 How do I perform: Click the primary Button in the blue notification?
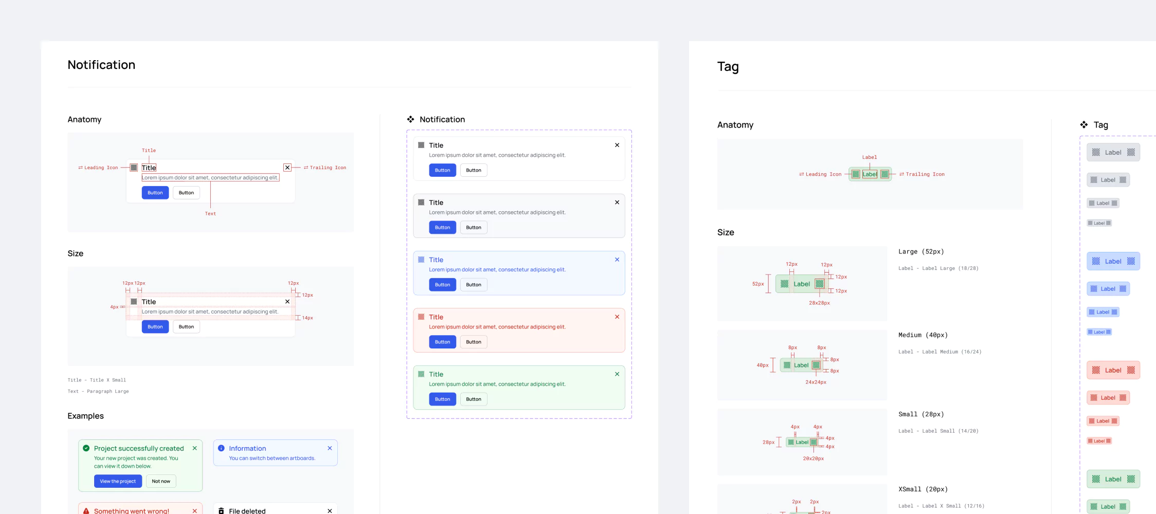443,285
